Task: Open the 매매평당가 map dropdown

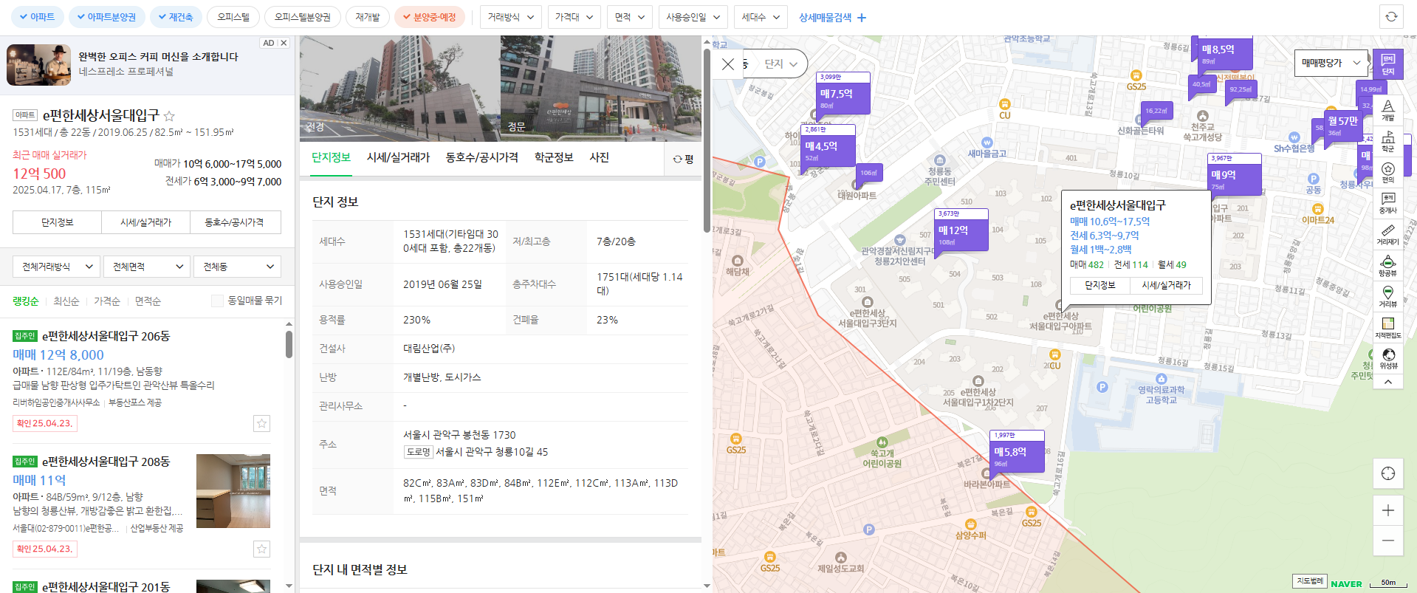Action: [x=1331, y=64]
